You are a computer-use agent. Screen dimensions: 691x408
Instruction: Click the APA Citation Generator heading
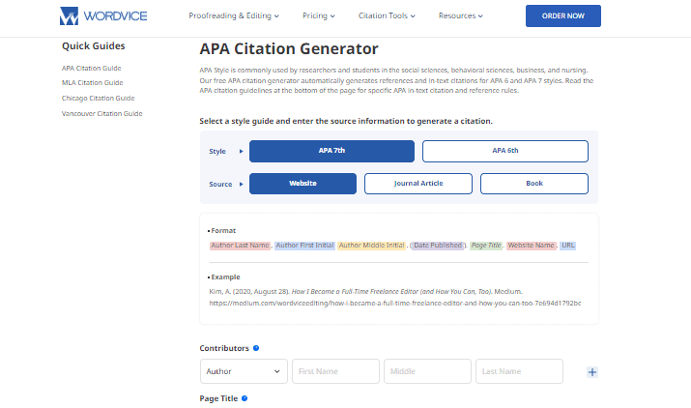[x=289, y=49]
